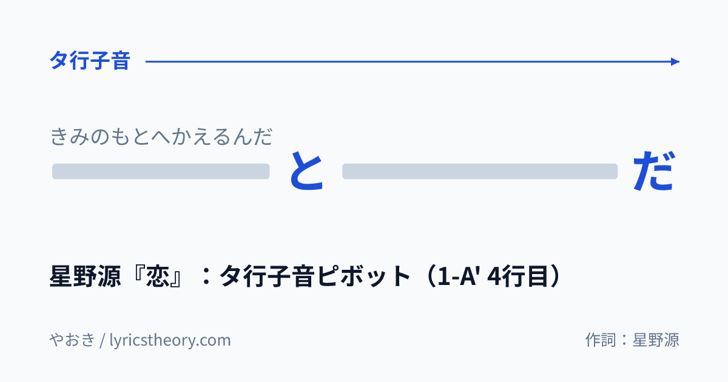Click タ行子音ピボット in the bold heading

pyautogui.click(x=315, y=276)
